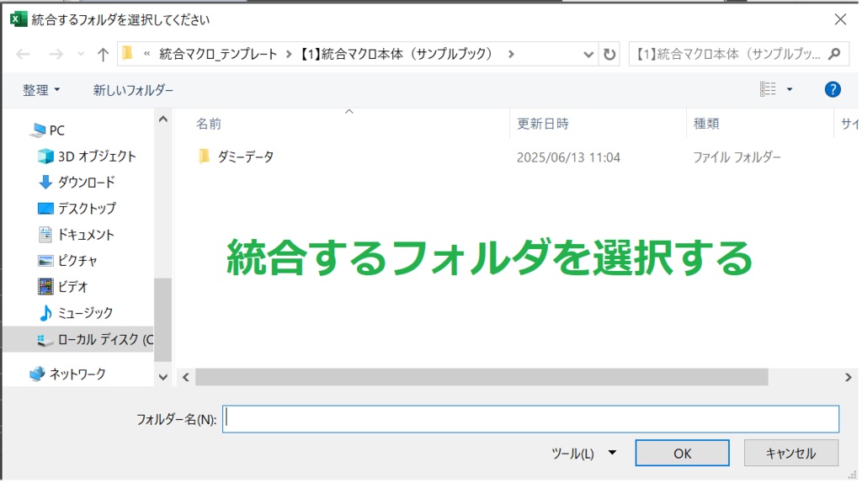Open the view options dropdown arrow
862x483 pixels.
[x=790, y=89]
